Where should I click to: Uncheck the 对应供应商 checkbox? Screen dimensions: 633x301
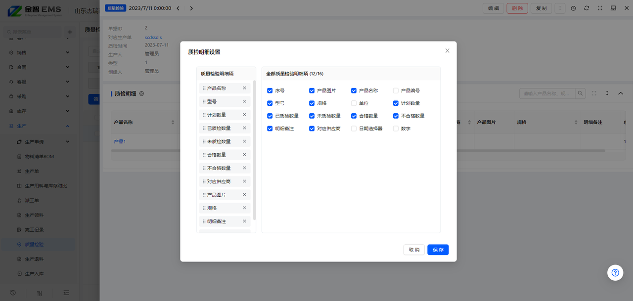312,129
